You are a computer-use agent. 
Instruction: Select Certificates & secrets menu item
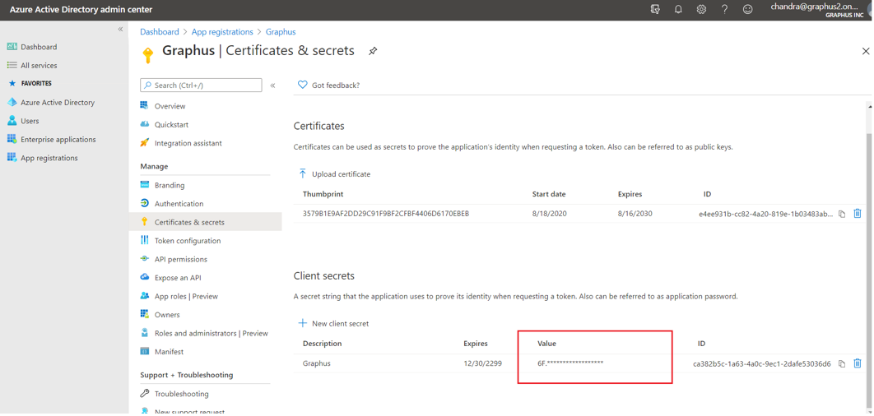[x=205, y=222]
